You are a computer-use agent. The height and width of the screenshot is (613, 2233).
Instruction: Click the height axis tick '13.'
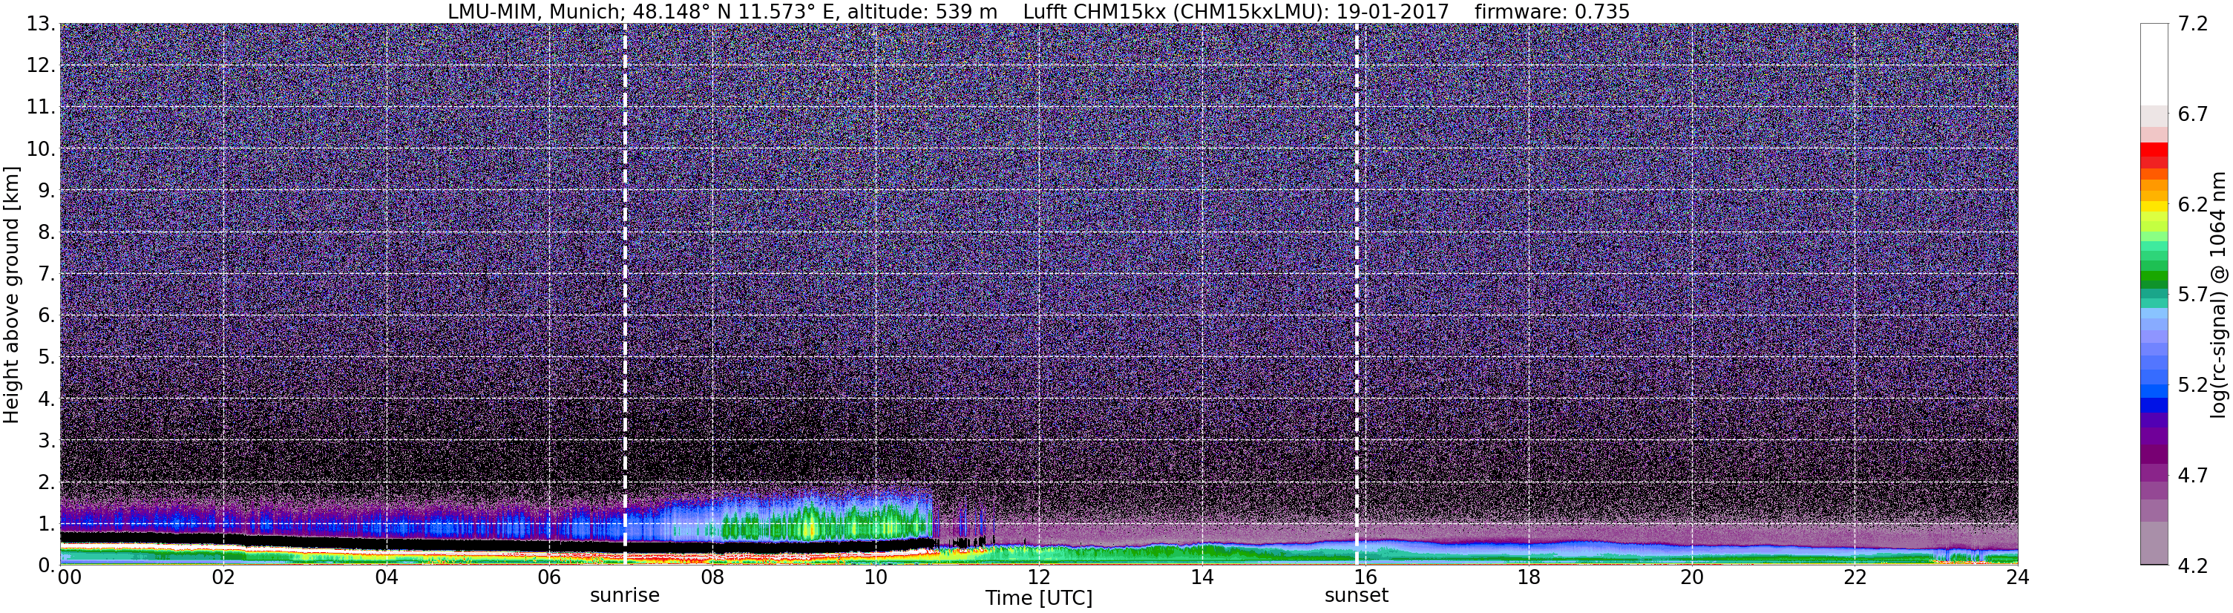click(x=41, y=24)
